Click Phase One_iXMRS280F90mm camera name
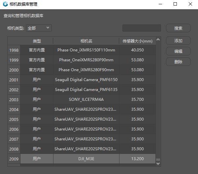The image size is (198, 174). tap(86, 70)
